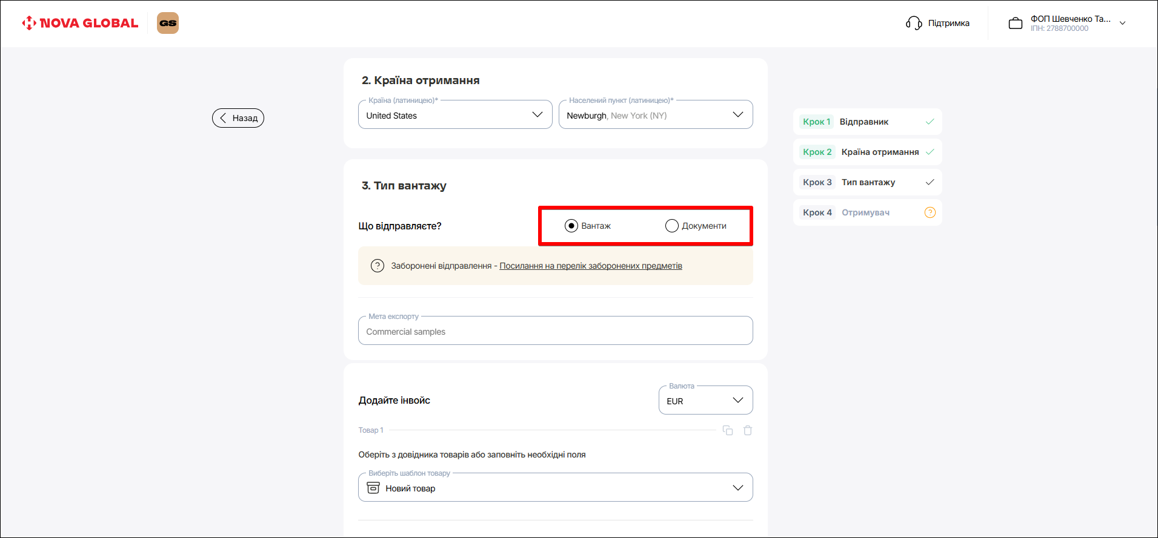Open the product template dropdown Новий товар
The height and width of the screenshot is (538, 1158).
[555, 488]
